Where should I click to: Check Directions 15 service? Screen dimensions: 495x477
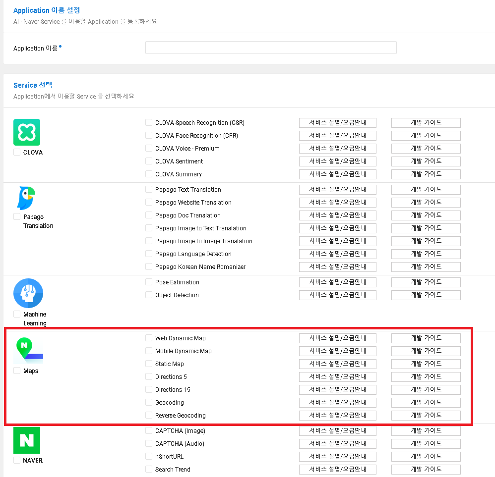[149, 389]
